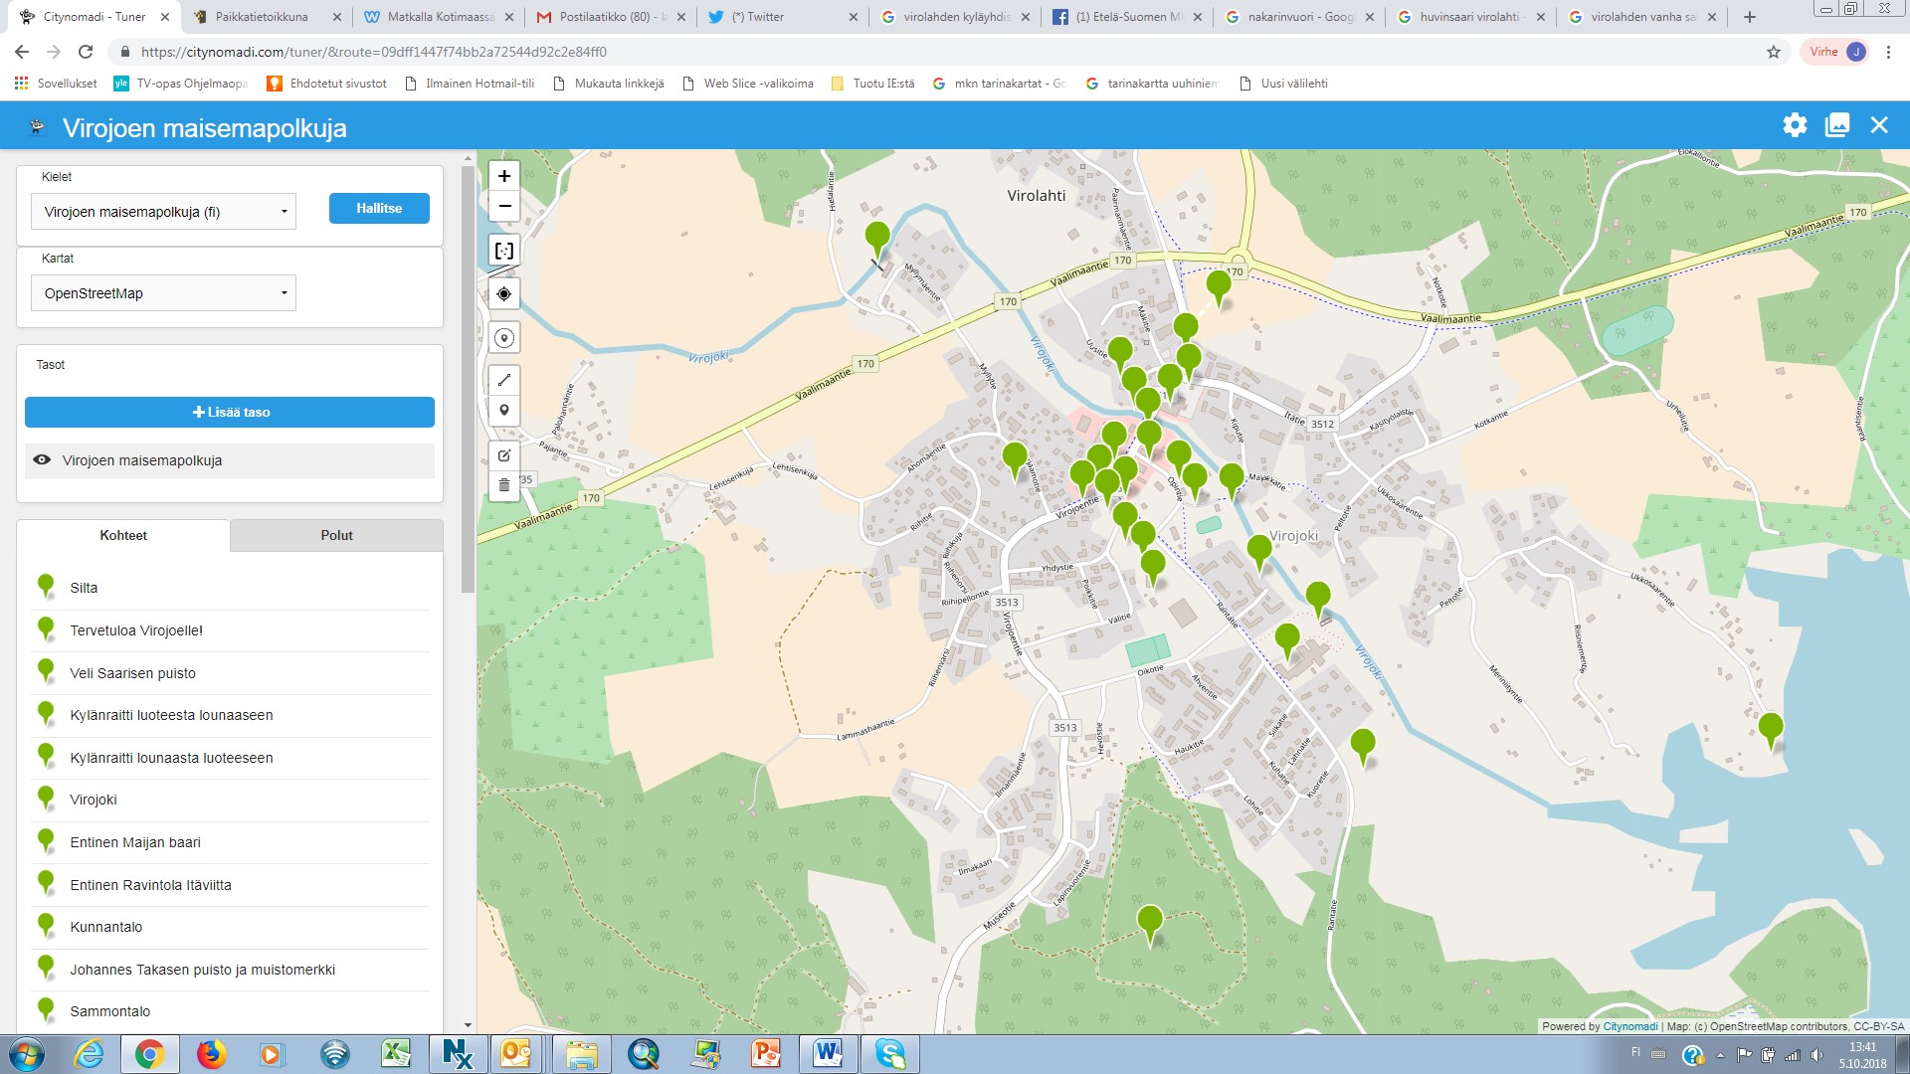Select Sammontalo list item
The width and height of the screenshot is (1910, 1074).
click(230, 1011)
